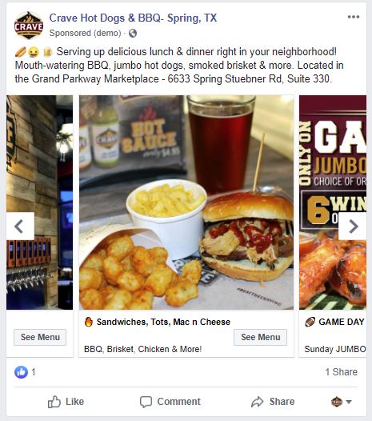Go to next carousel card arrow
372x421 pixels.
click(x=353, y=226)
